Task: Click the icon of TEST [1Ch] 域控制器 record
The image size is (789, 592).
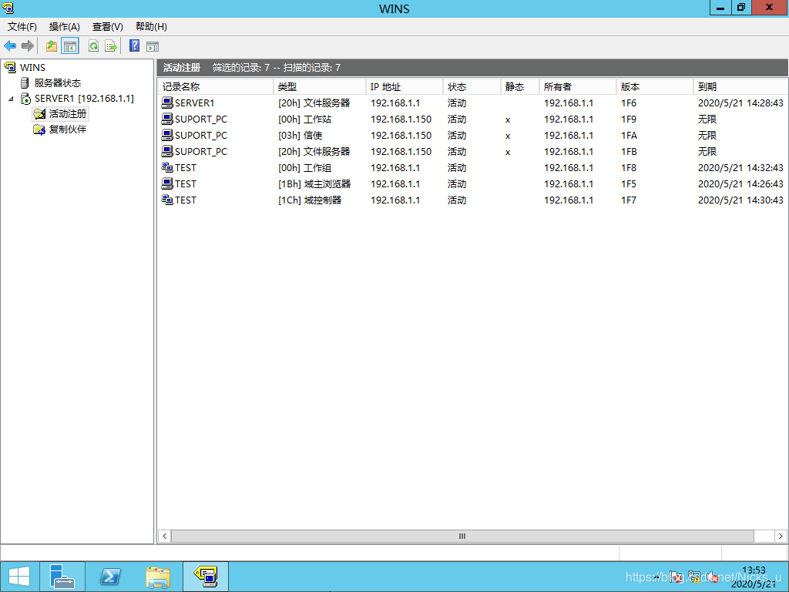Action: pos(167,200)
